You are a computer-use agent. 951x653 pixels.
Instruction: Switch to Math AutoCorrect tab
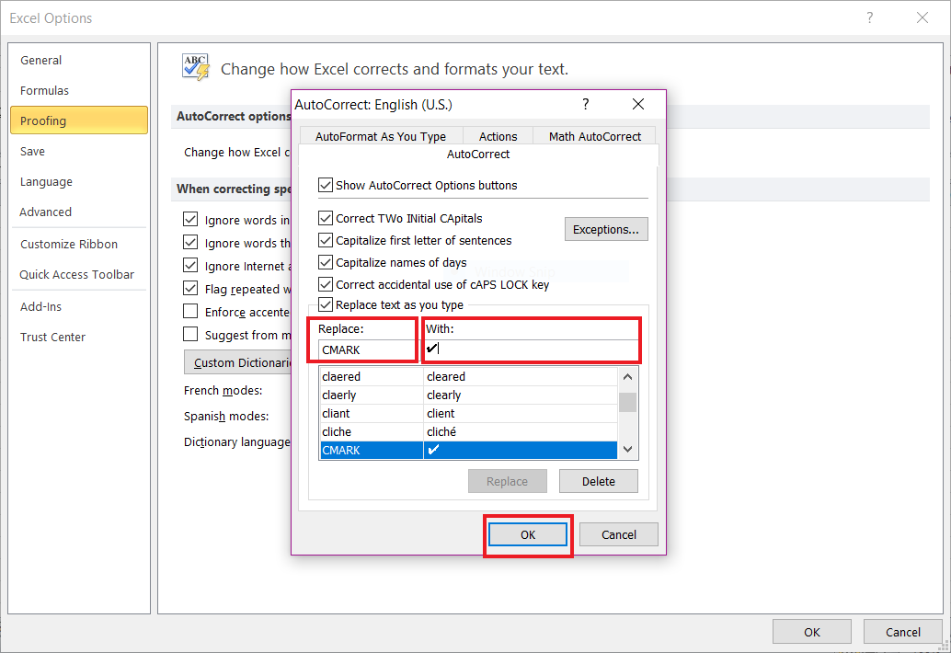click(x=595, y=136)
